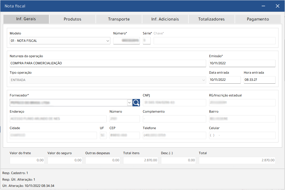Click the CEP field
Viewport: 285px width, 190px height.
point(125,135)
